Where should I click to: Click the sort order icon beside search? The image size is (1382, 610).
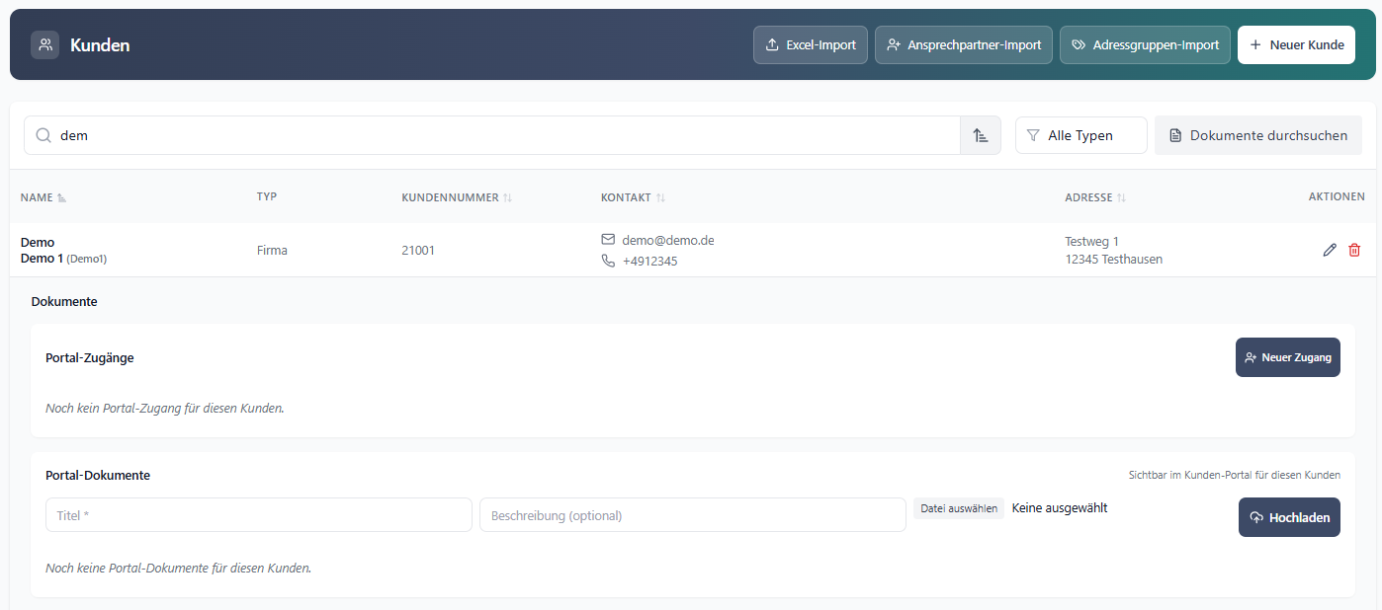point(981,135)
